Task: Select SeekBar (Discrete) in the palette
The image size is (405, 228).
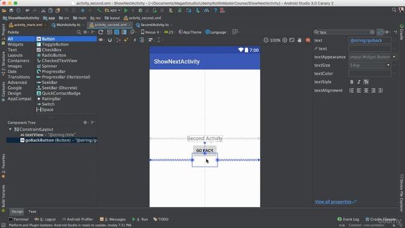Action: pyautogui.click(x=59, y=88)
